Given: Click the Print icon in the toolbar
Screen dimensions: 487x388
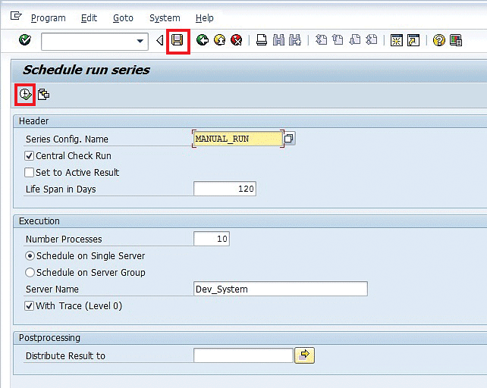Looking at the screenshot, I should click(x=261, y=40).
